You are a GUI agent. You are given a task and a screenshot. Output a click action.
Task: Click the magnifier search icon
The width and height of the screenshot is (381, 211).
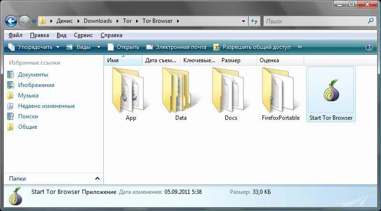click(x=371, y=21)
